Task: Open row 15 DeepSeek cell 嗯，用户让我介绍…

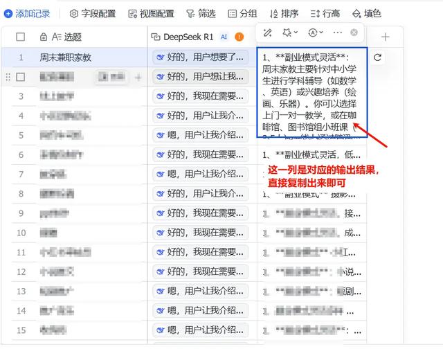Action: click(201, 330)
